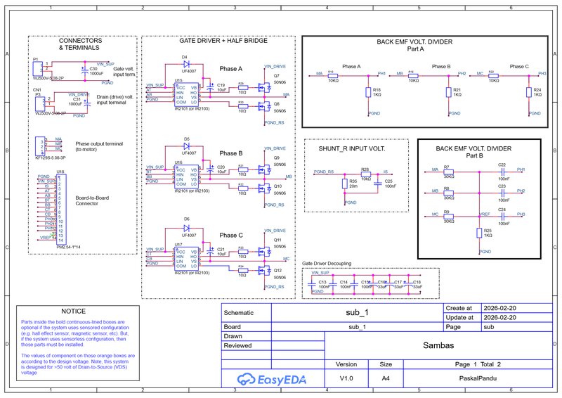
Task: Pick the Q9 MOSFET in Phase B
Action: (265, 169)
